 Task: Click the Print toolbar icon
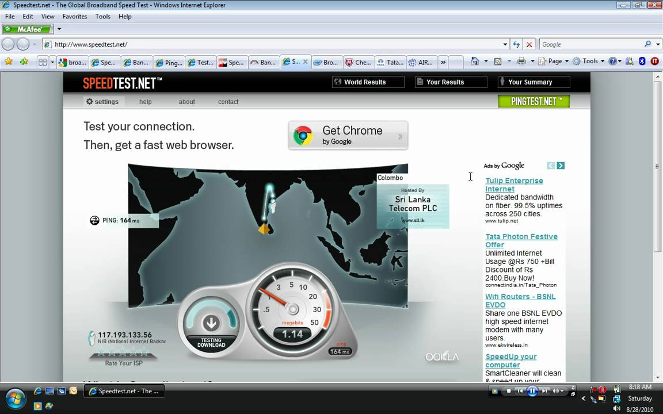pyautogui.click(x=521, y=62)
